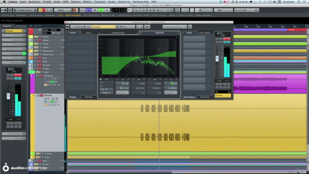Click Nicht verbunden next to Studio in the status line
The height and width of the screenshot is (174, 309).
pos(73,15)
